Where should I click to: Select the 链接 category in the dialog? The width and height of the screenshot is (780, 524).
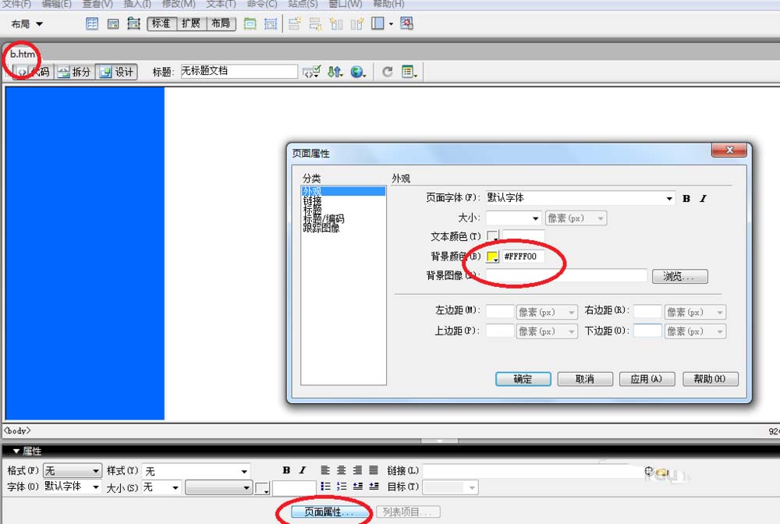tap(313, 200)
